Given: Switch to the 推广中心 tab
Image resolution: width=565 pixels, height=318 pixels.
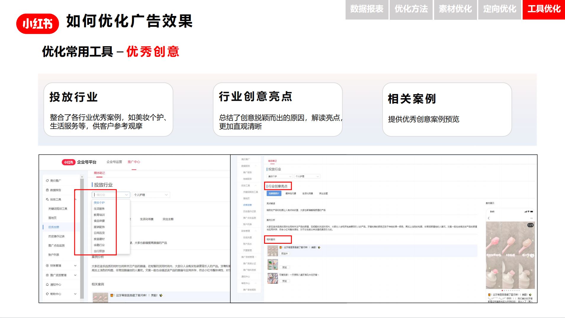Looking at the screenshot, I should tap(134, 162).
